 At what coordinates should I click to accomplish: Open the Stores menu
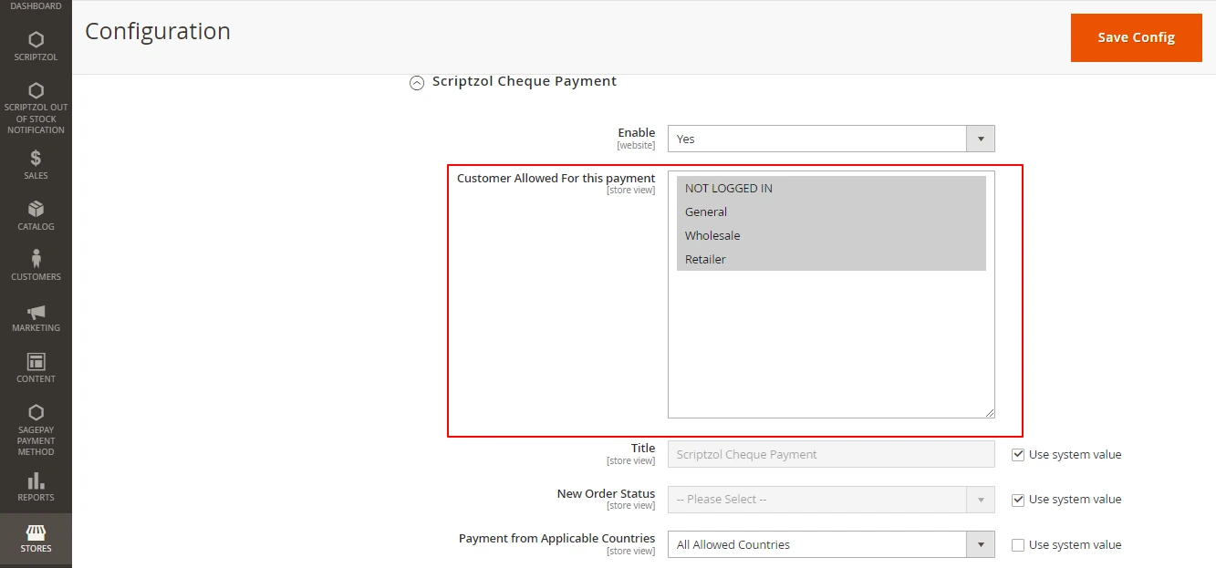(x=36, y=538)
